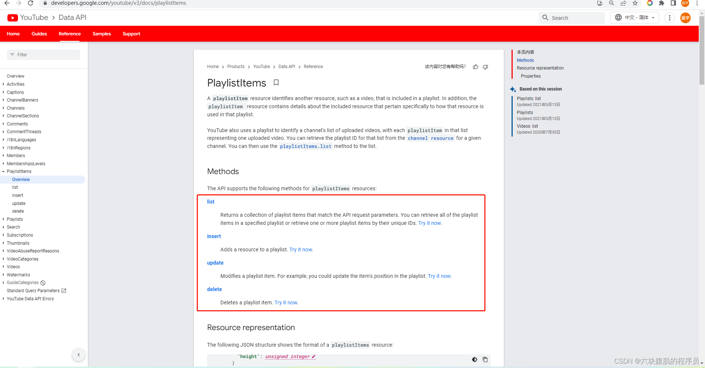This screenshot has width=705, height=368.
Task: Open browser extensions puzzle icon
Action: pyautogui.click(x=662, y=3)
